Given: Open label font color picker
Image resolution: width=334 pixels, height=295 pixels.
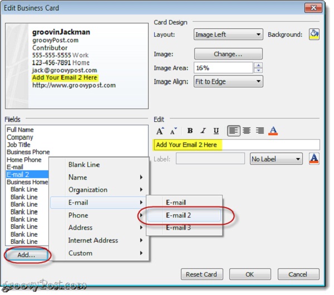Looking at the screenshot, I should [314, 159].
